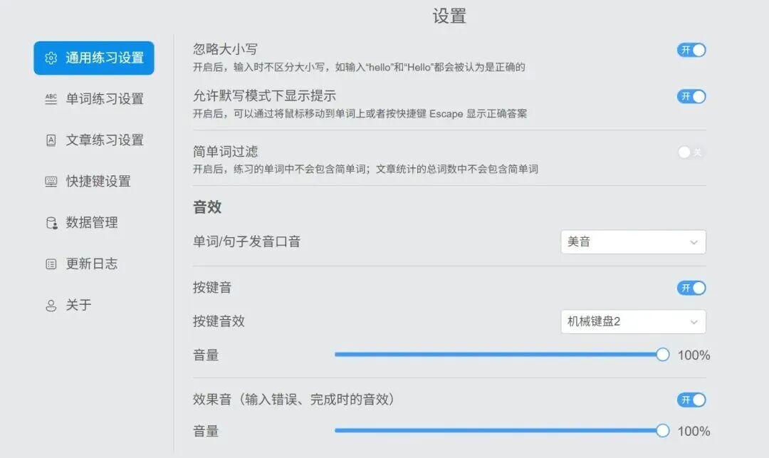
Task: Select the gear icon for 通用练习设置
Action: coord(51,59)
